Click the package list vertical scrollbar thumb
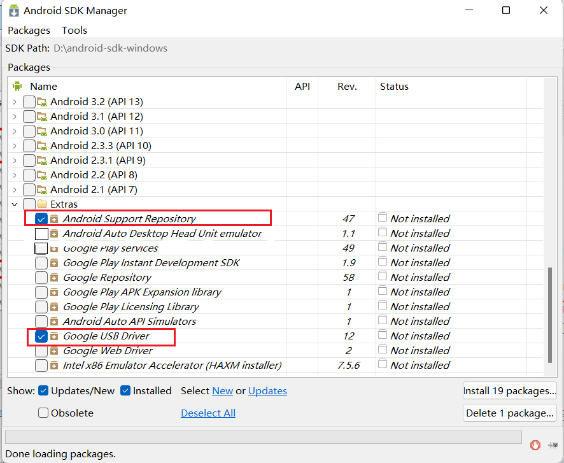The width and height of the screenshot is (564, 463). pyautogui.click(x=549, y=315)
